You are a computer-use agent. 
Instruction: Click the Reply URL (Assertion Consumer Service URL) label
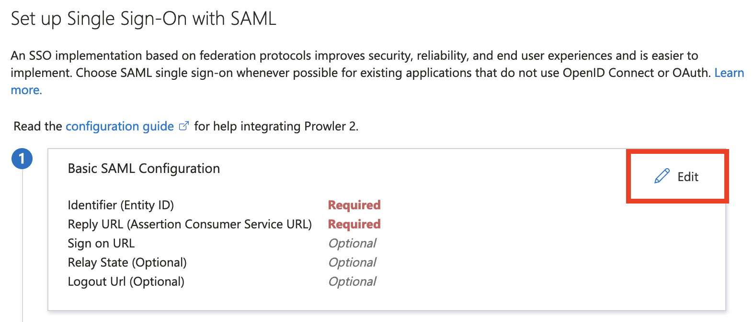coord(190,224)
